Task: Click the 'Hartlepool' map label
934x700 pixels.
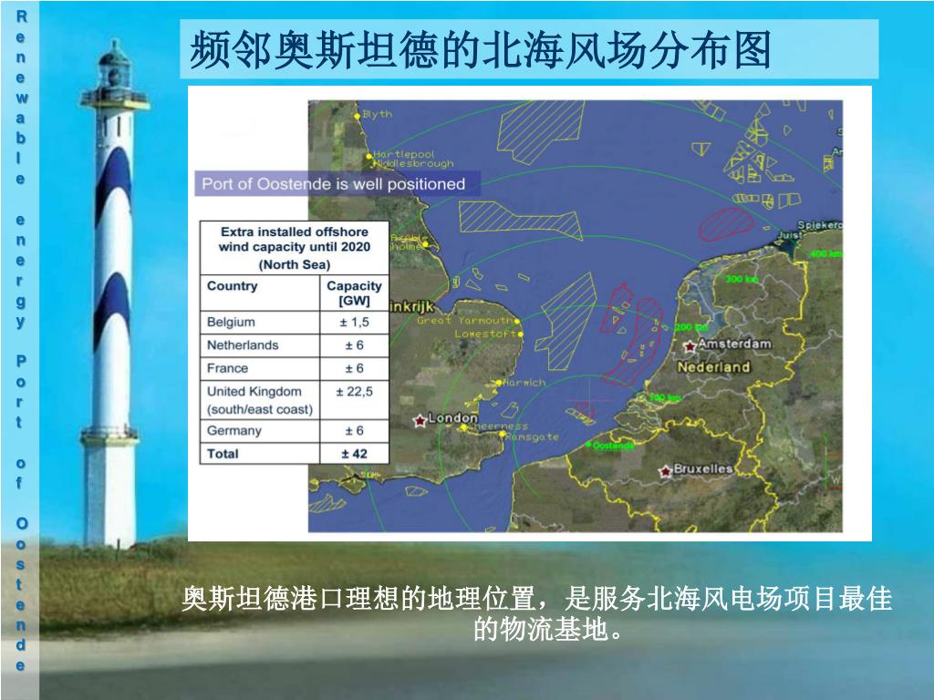Action: [404, 154]
